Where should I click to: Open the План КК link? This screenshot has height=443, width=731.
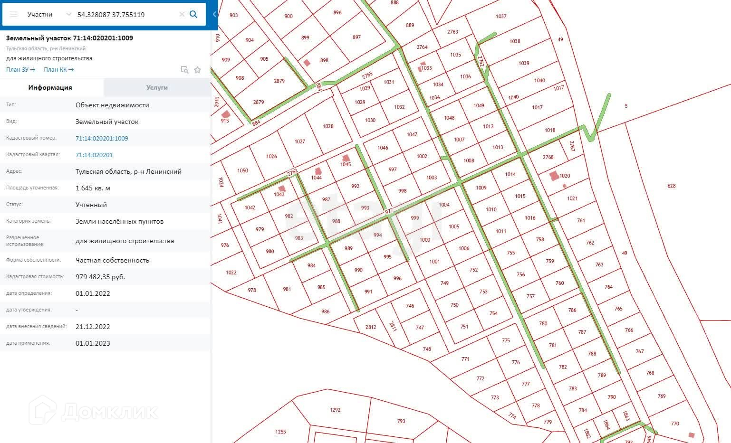click(58, 70)
